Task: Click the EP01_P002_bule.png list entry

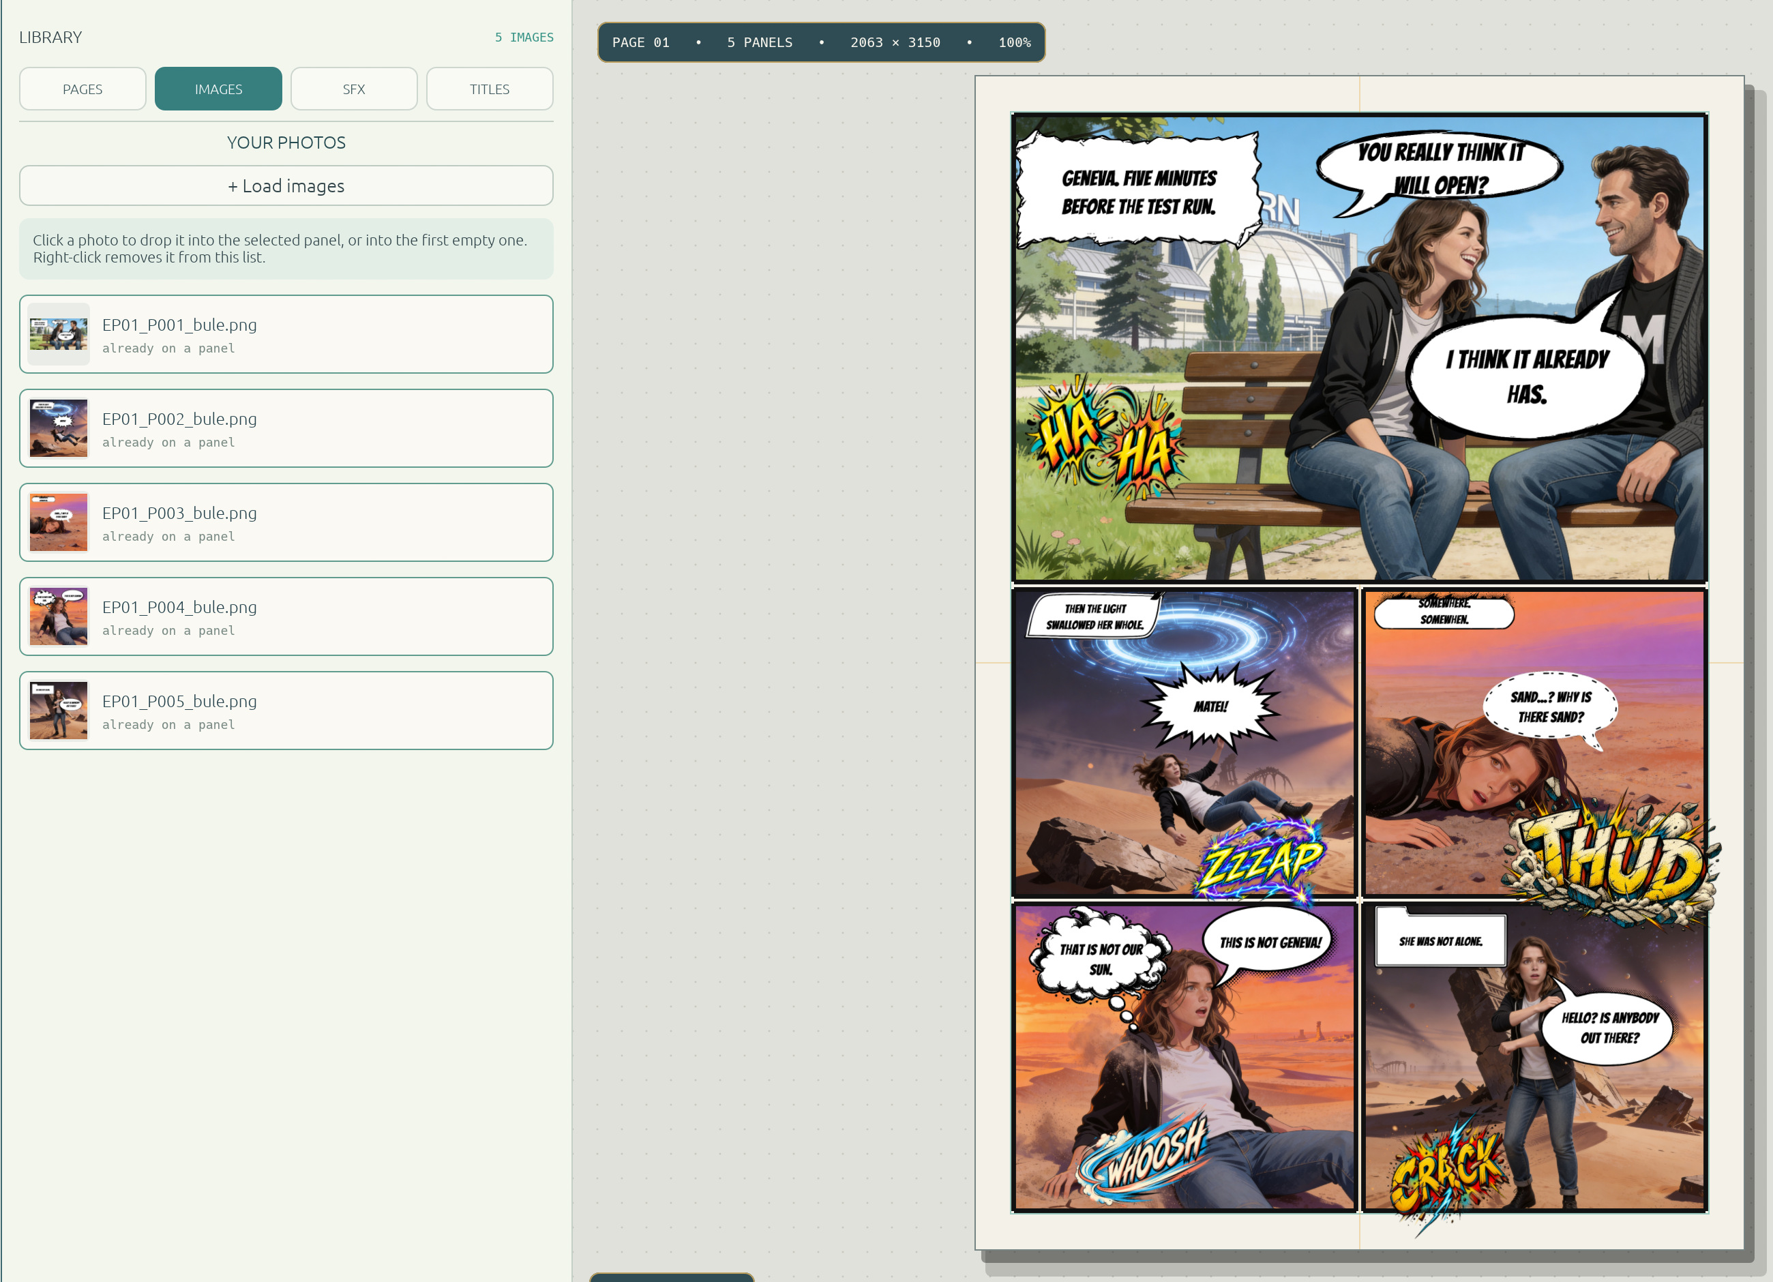Action: 286,428
